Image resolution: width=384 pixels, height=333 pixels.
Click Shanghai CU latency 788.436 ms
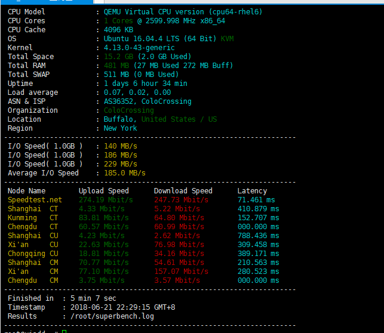pos(259,236)
